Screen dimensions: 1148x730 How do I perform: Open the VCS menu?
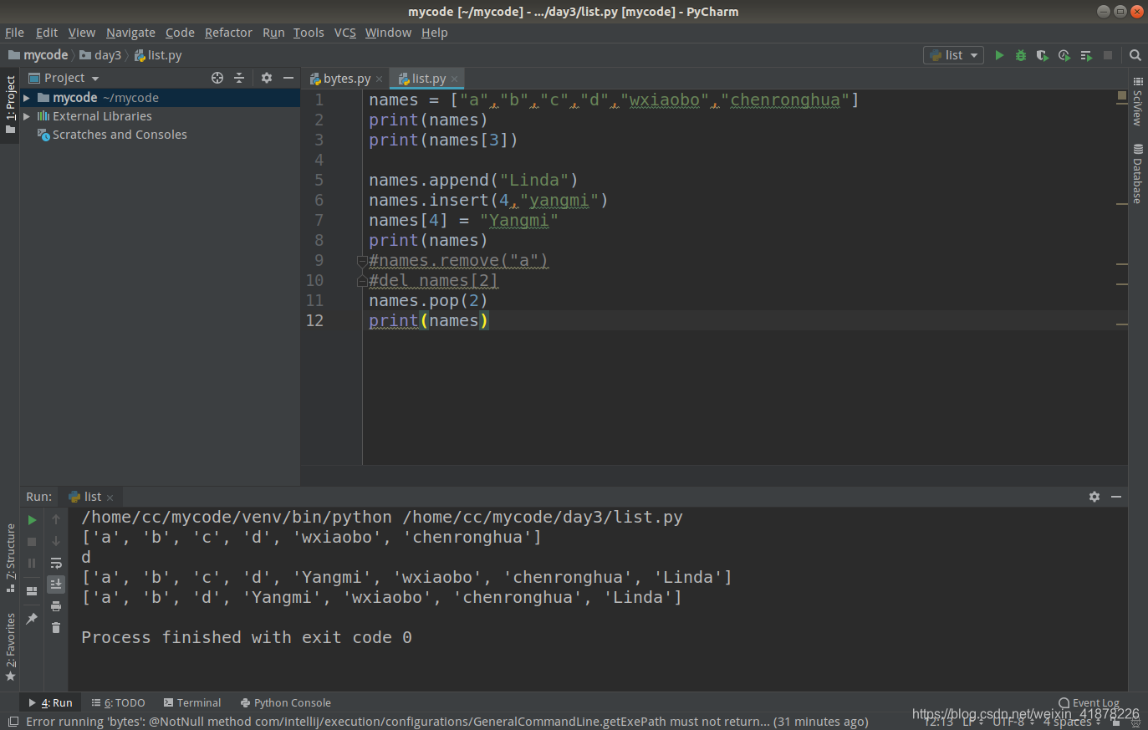click(x=345, y=33)
